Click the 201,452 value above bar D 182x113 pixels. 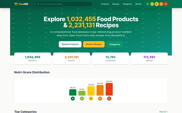(x=100, y=83)
